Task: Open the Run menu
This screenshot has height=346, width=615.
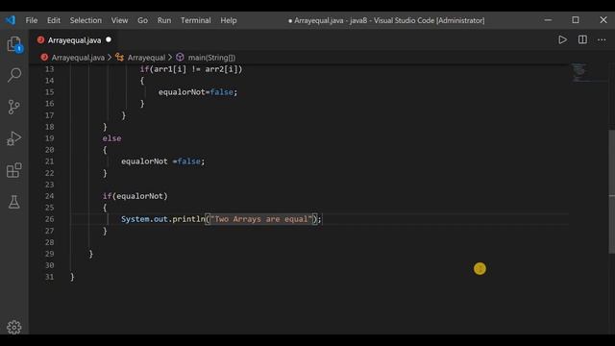Action: pos(164,20)
